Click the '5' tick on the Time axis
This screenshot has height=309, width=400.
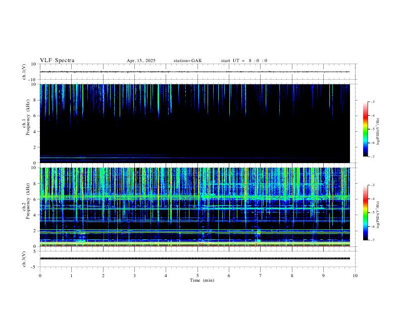point(197,276)
